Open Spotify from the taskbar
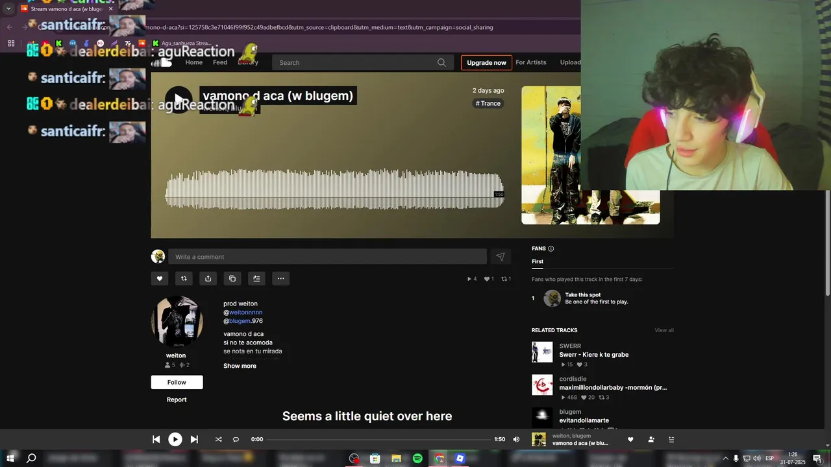Image resolution: width=831 pixels, height=467 pixels. pyautogui.click(x=417, y=458)
